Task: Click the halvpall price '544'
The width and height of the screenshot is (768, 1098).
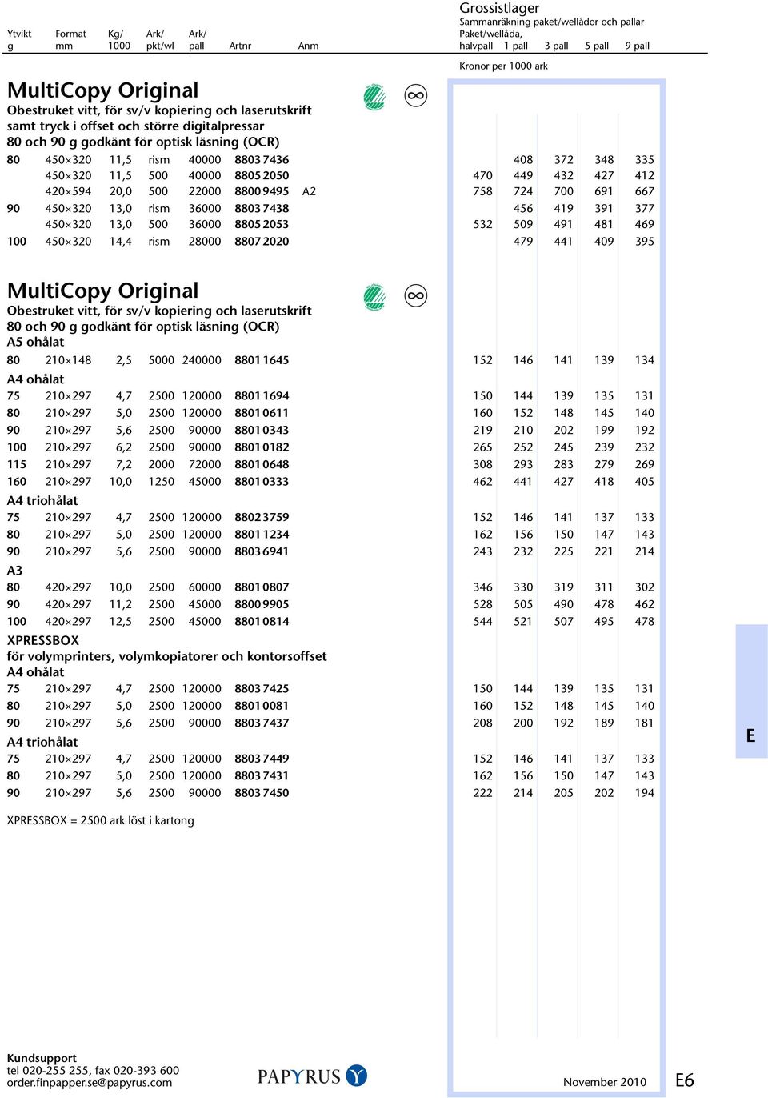Action: click(483, 623)
